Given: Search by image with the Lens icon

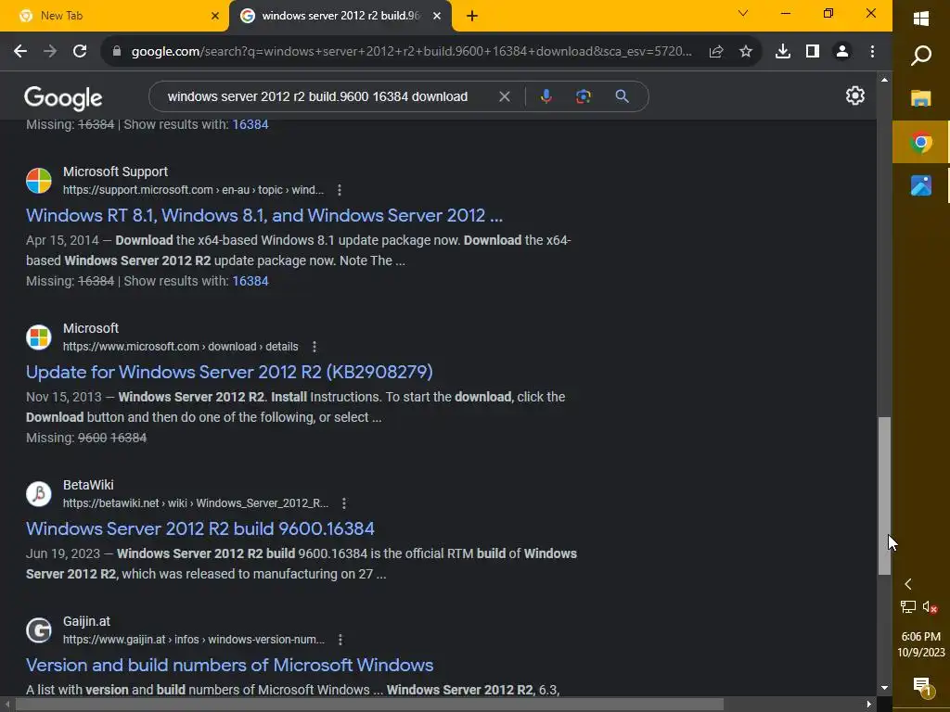Looking at the screenshot, I should tap(584, 96).
